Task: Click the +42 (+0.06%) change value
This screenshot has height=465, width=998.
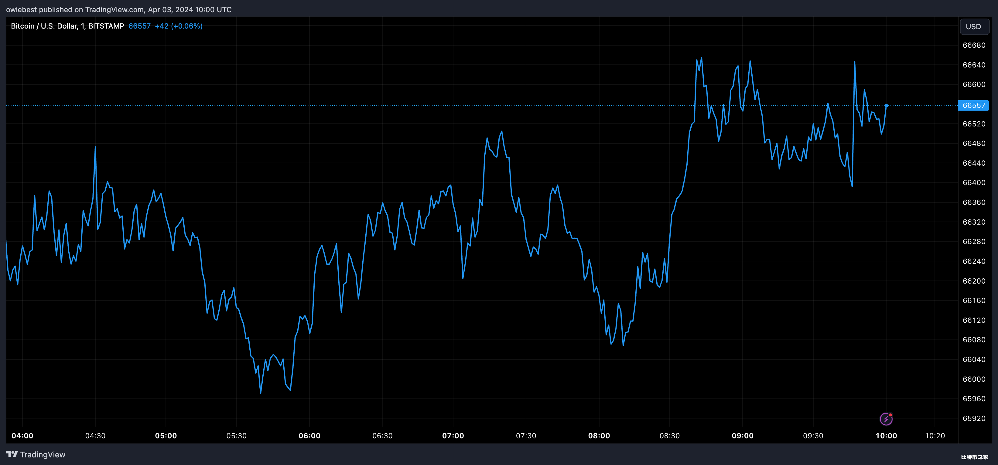Action: pyautogui.click(x=179, y=26)
